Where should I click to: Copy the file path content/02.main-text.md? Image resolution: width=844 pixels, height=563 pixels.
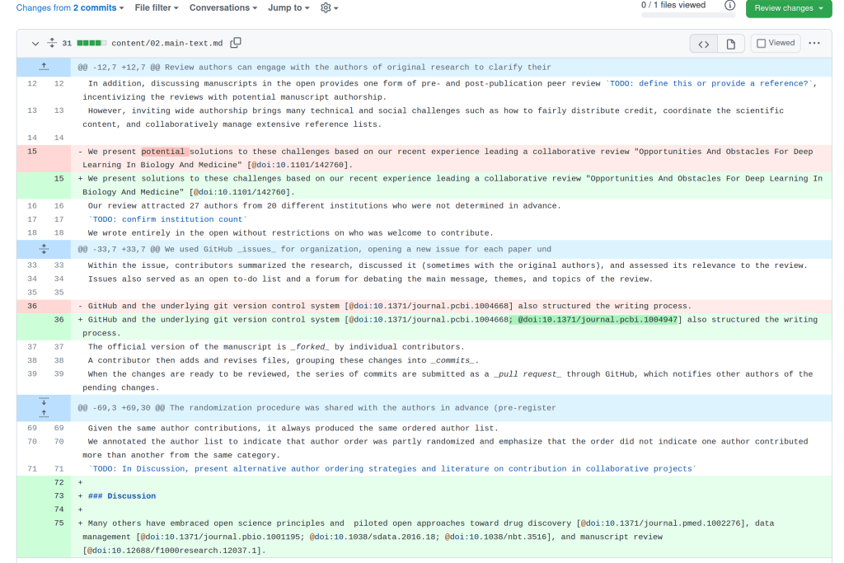(236, 44)
